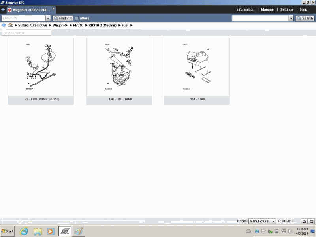Open the tool diagram thumbnail
The height and width of the screenshot is (237, 316).
[x=197, y=67]
